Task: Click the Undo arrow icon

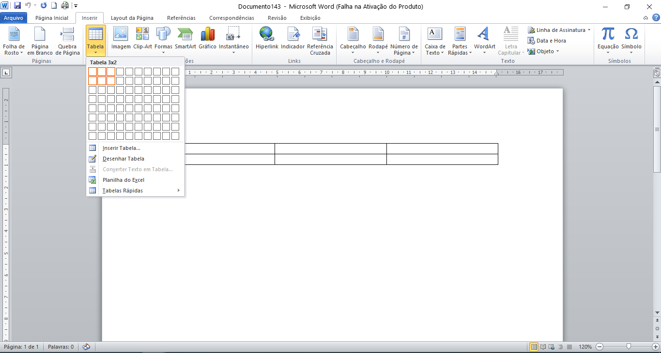Action: (28, 6)
